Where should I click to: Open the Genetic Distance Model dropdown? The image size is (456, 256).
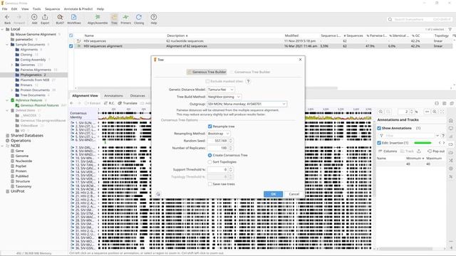[x=220, y=90]
